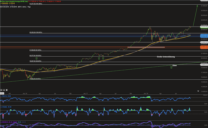Image resolution: width=208 pixels, height=128 pixels.
Task: Click the candlestick icon beside Dow Jones title
Action: click(1, 1)
